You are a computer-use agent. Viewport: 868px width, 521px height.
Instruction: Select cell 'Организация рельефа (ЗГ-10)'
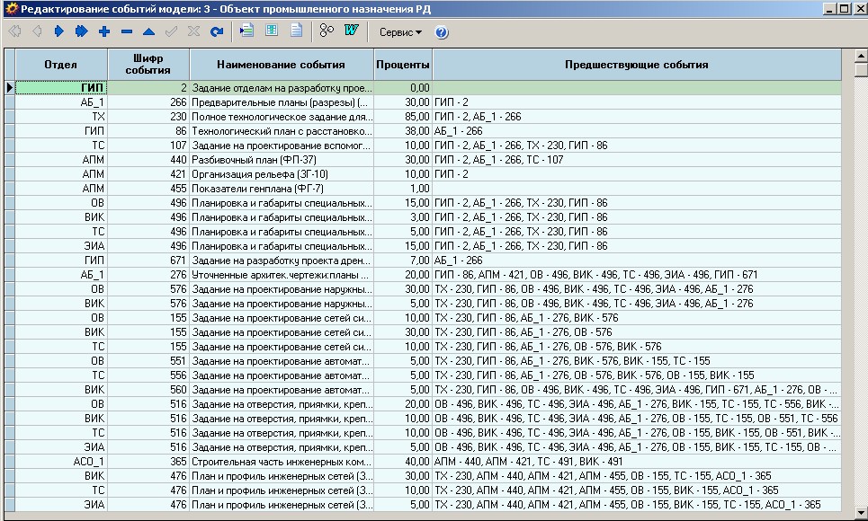282,174
